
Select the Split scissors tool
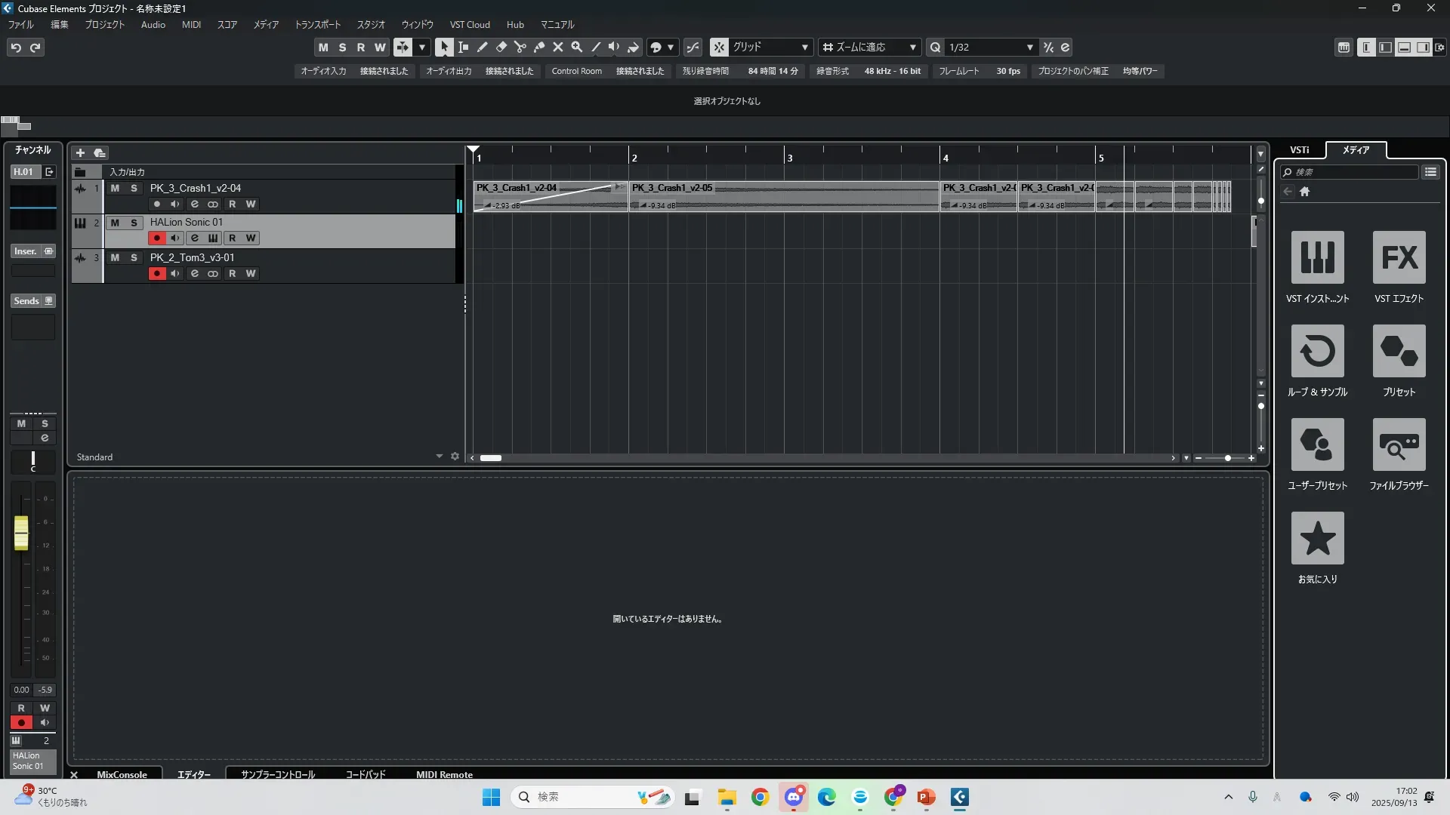coord(520,47)
